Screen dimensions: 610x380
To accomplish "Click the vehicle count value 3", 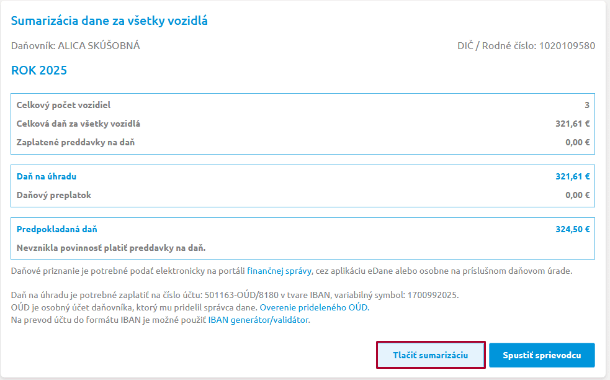I will coord(587,105).
